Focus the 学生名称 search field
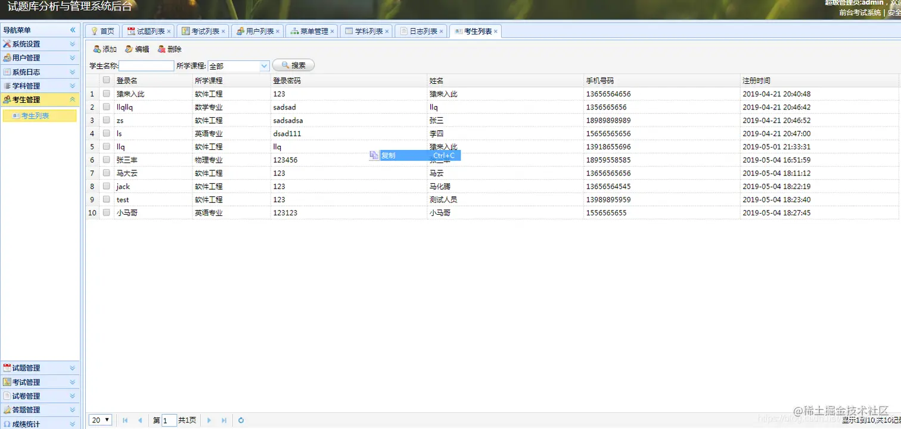The height and width of the screenshot is (429, 901). (x=147, y=66)
